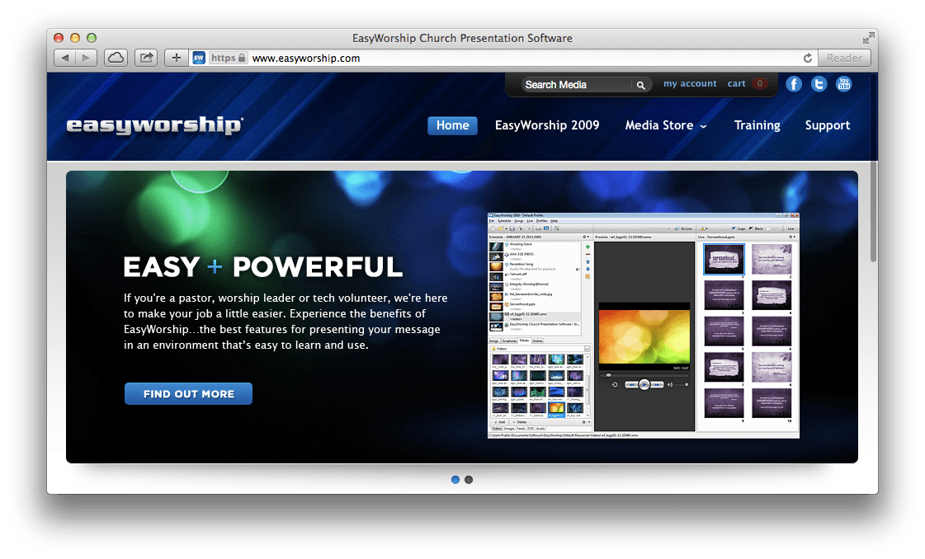Select the second carousel dot
Viewport: 925px width, 559px height.
[x=469, y=479]
